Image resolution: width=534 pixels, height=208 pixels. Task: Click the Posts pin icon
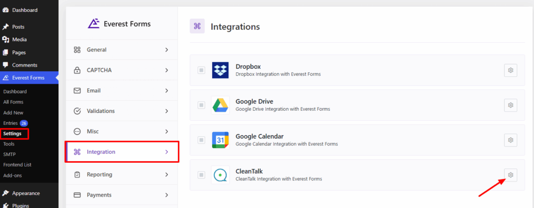coord(5,27)
